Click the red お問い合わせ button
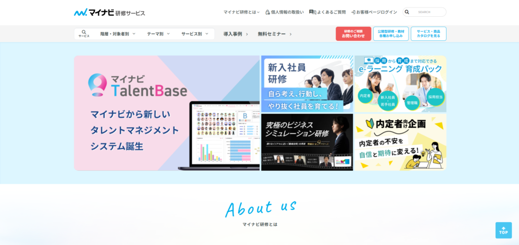 pyautogui.click(x=353, y=34)
